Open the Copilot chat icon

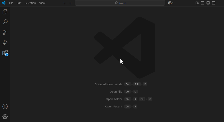coord(170,3)
